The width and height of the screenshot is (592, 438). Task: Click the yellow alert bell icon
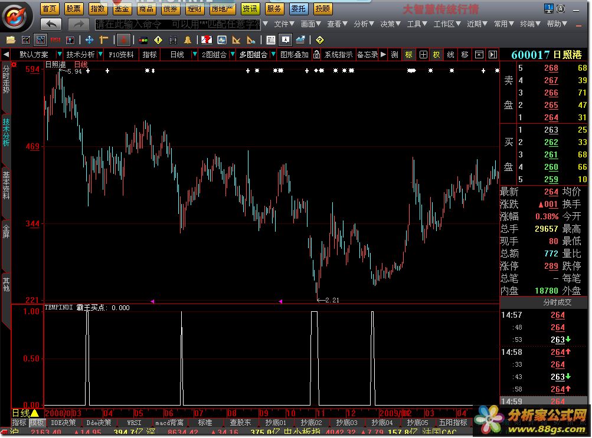[188, 39]
